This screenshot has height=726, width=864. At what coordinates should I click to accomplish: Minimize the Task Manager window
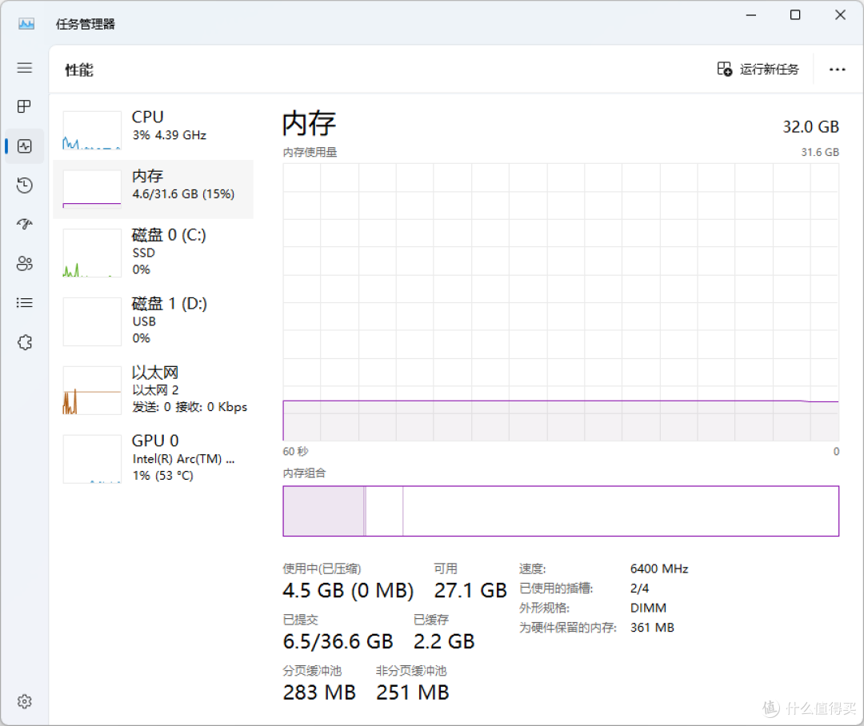pyautogui.click(x=750, y=15)
